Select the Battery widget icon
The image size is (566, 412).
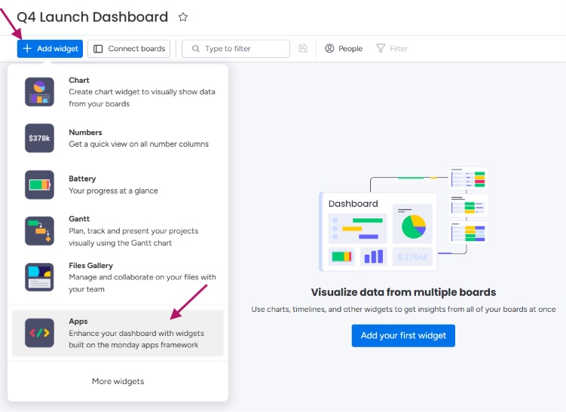(x=39, y=185)
